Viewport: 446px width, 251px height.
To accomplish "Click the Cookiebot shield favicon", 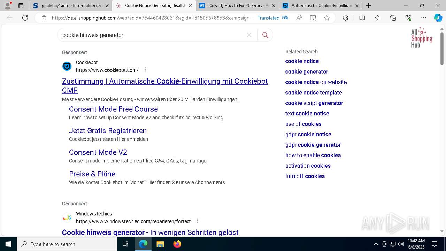I will pos(67,66).
